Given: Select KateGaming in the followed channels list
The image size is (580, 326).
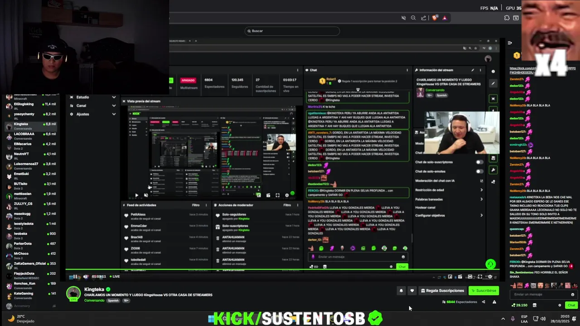Looking at the screenshot, I should [31, 295].
